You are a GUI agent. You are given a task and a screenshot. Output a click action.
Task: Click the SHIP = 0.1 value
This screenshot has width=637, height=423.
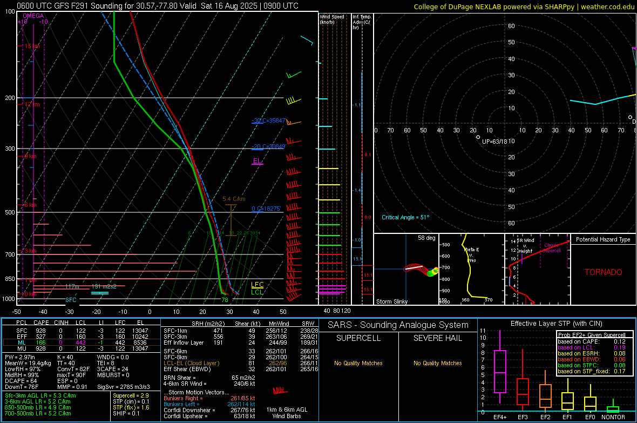click(126, 413)
